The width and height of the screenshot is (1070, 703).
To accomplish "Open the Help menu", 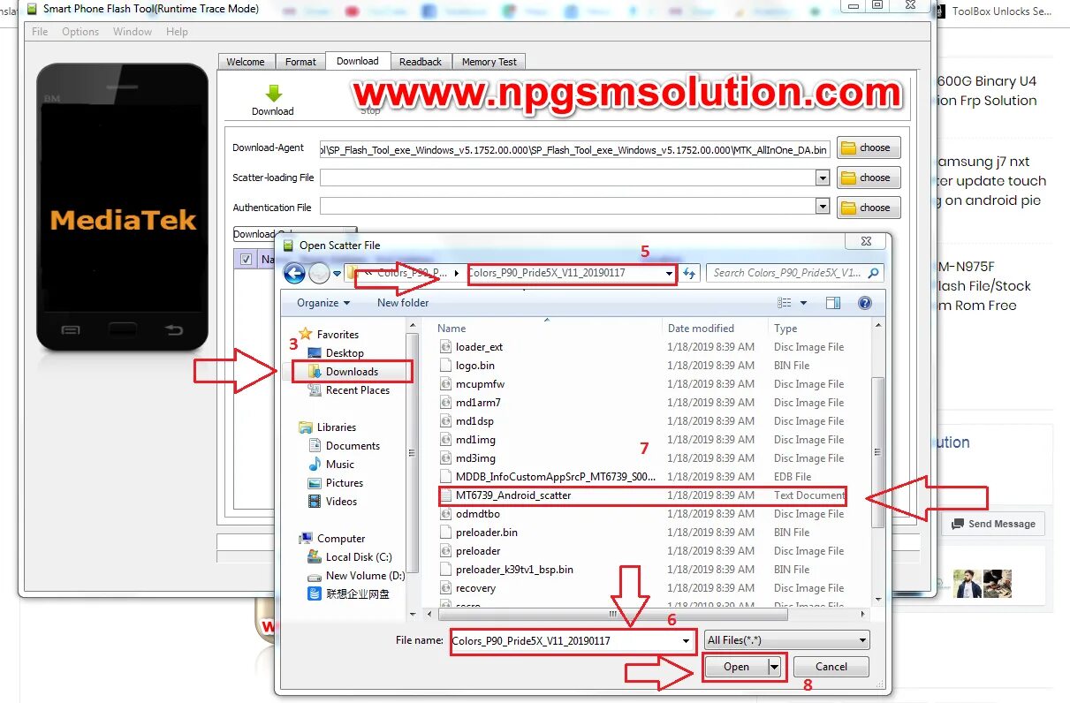I will click(177, 32).
